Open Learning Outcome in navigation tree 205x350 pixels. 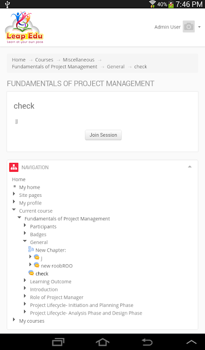[x=51, y=282]
